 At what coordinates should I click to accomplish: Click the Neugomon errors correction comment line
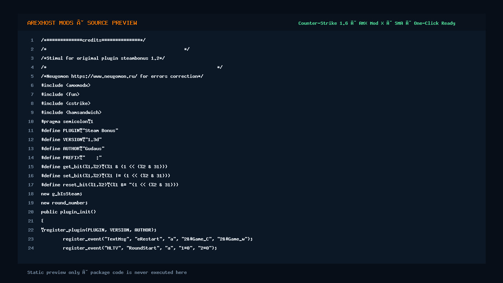click(122, 76)
